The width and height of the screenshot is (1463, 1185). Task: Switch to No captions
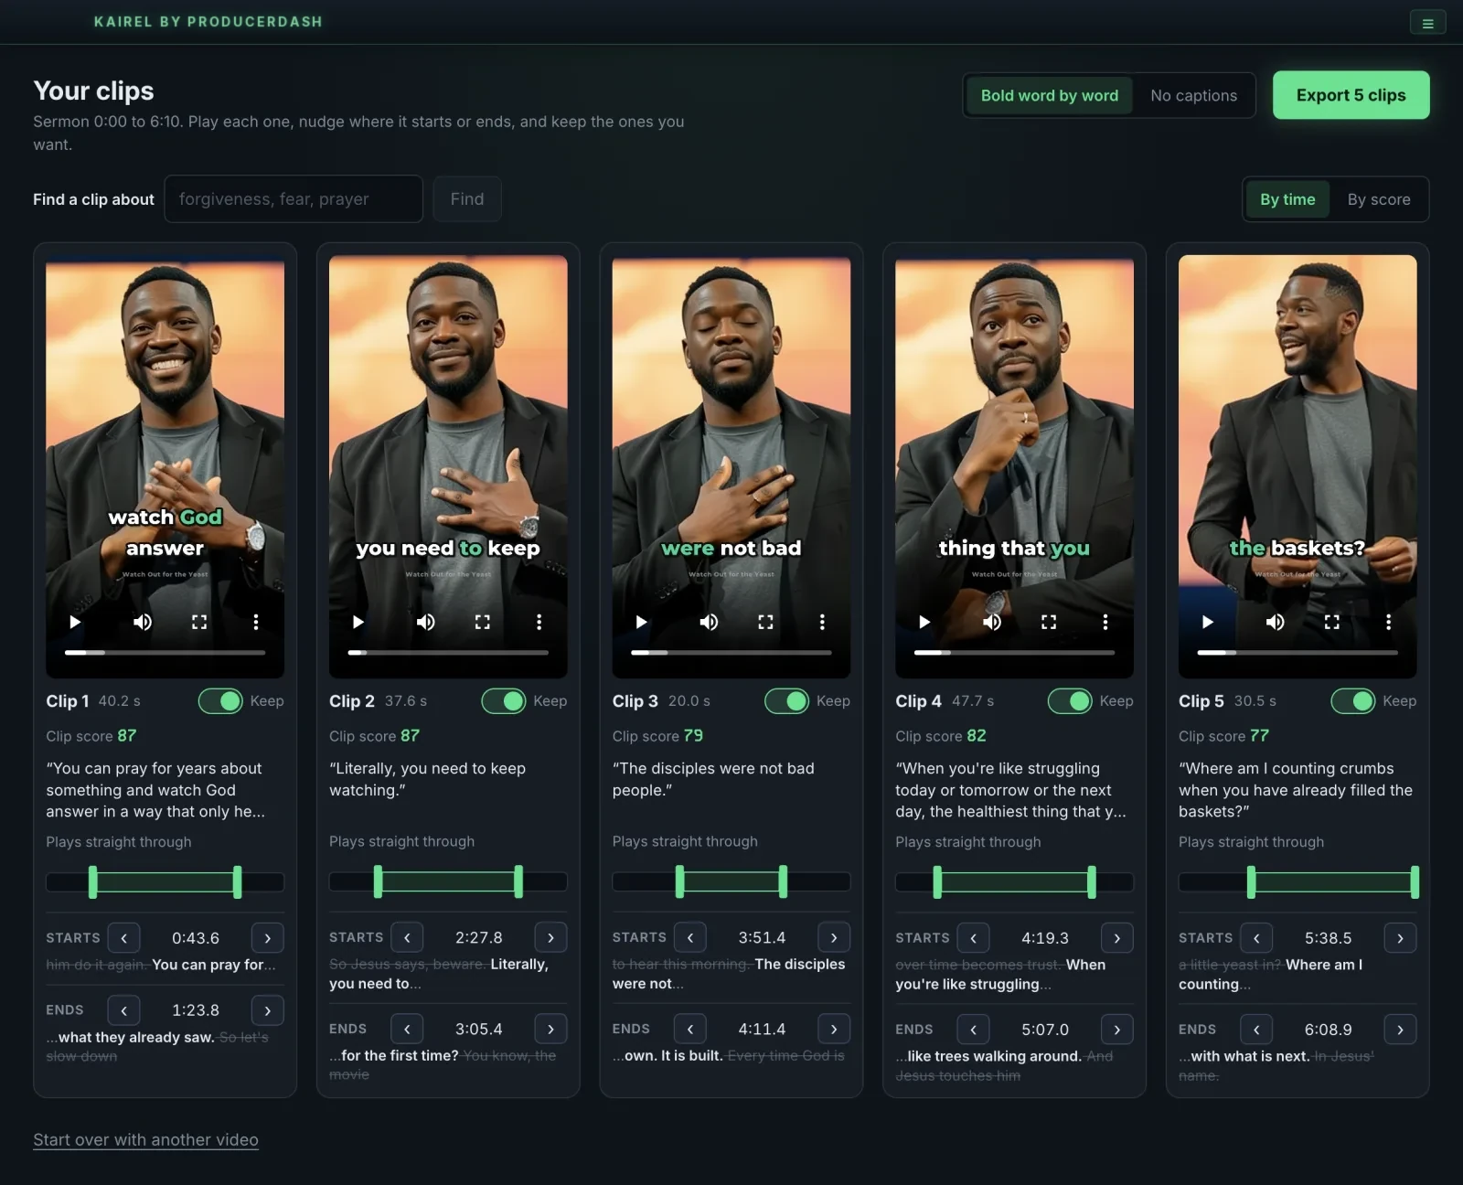coord(1193,95)
